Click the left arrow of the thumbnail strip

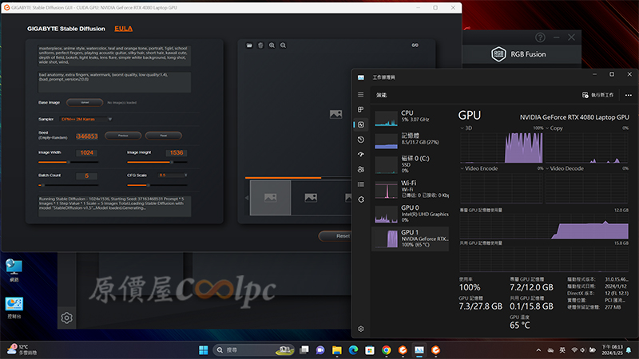(x=247, y=198)
